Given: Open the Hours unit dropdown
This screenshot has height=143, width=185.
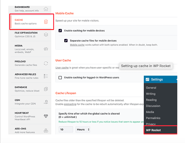Looking at the screenshot, I should click(83, 129).
